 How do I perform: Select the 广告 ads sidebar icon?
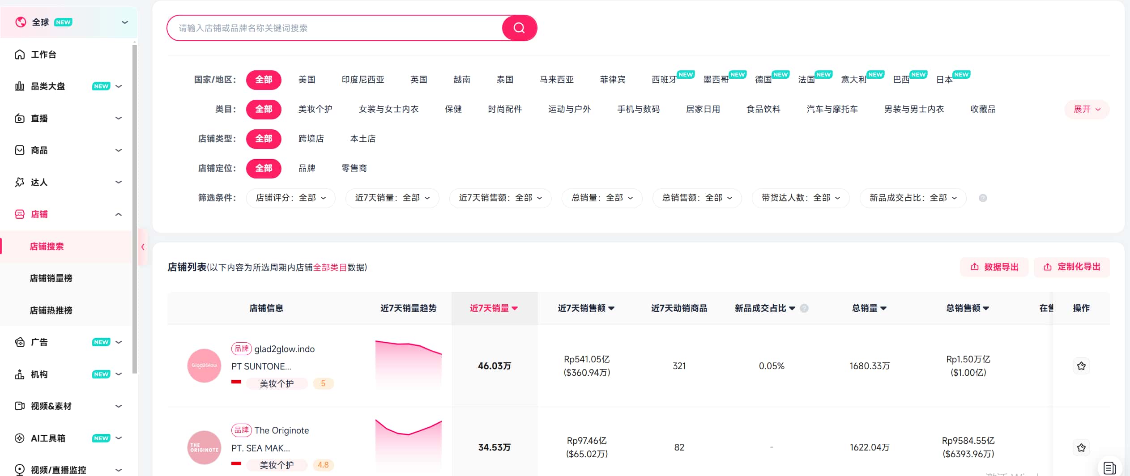click(x=20, y=342)
